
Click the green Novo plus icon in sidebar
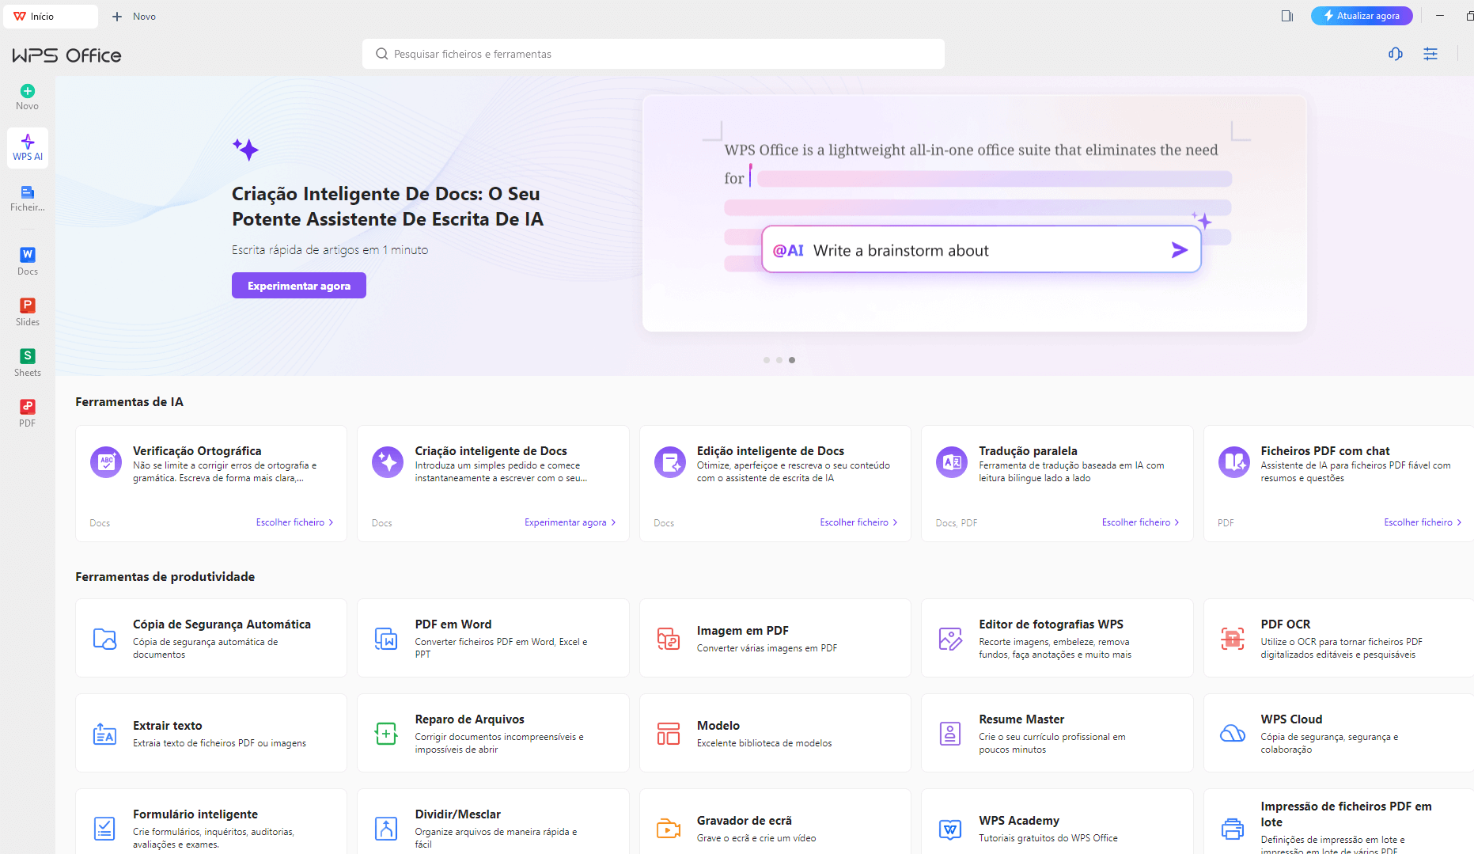tap(28, 91)
